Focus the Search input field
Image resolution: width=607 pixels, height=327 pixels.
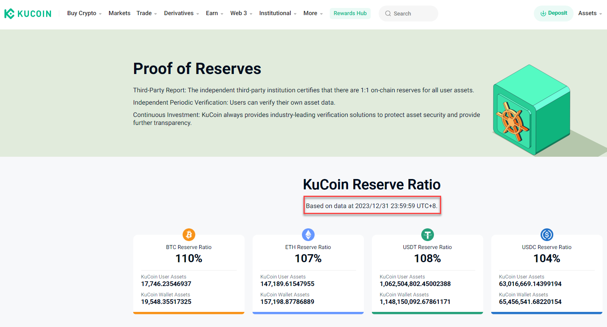[409, 14]
